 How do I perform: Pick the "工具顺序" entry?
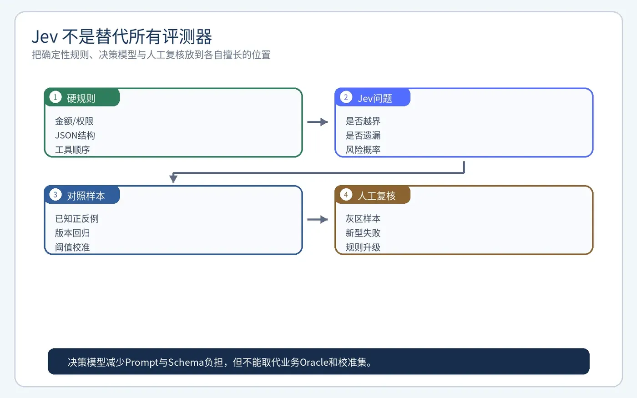click(x=72, y=150)
